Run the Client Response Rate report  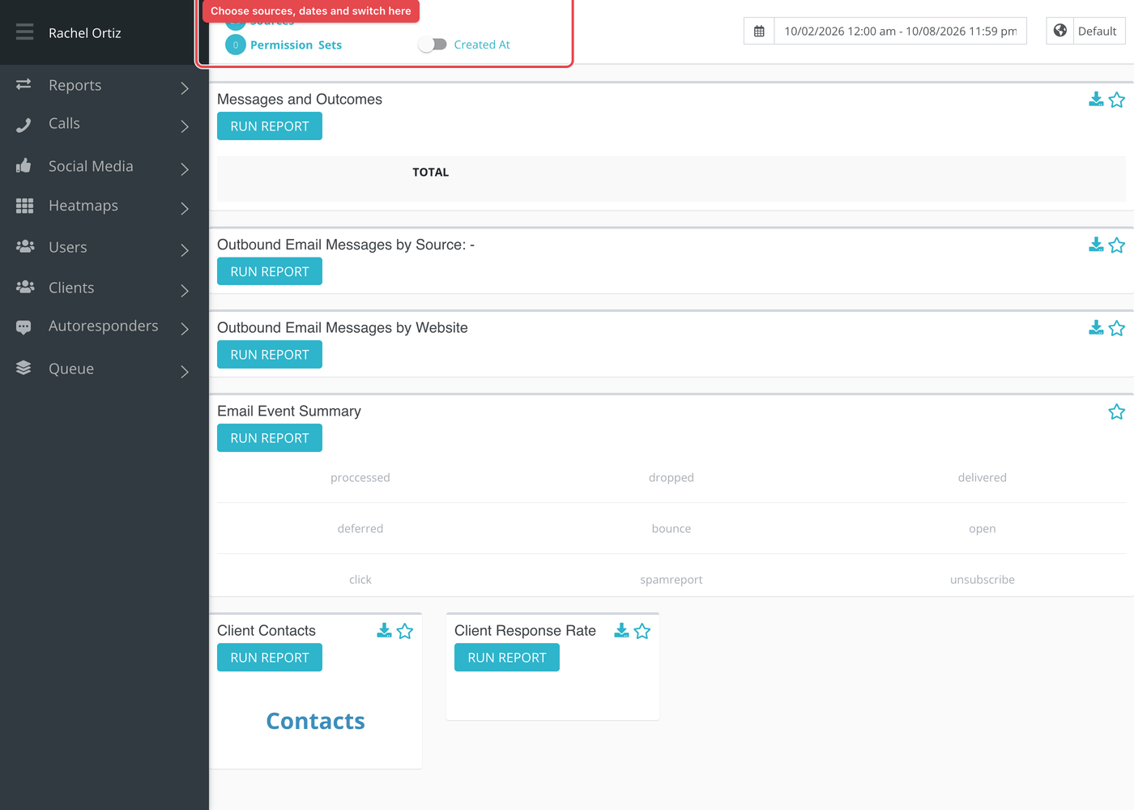point(507,658)
